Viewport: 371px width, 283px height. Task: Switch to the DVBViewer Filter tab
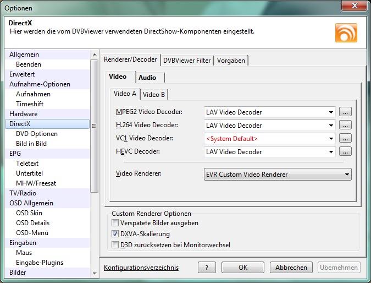point(187,61)
